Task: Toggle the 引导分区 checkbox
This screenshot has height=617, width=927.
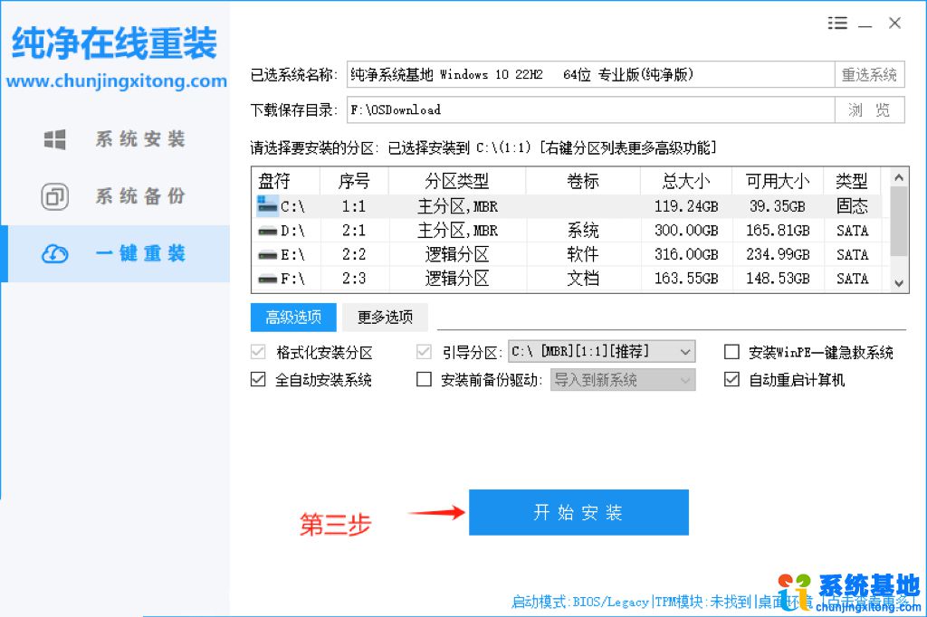Action: pyautogui.click(x=424, y=352)
